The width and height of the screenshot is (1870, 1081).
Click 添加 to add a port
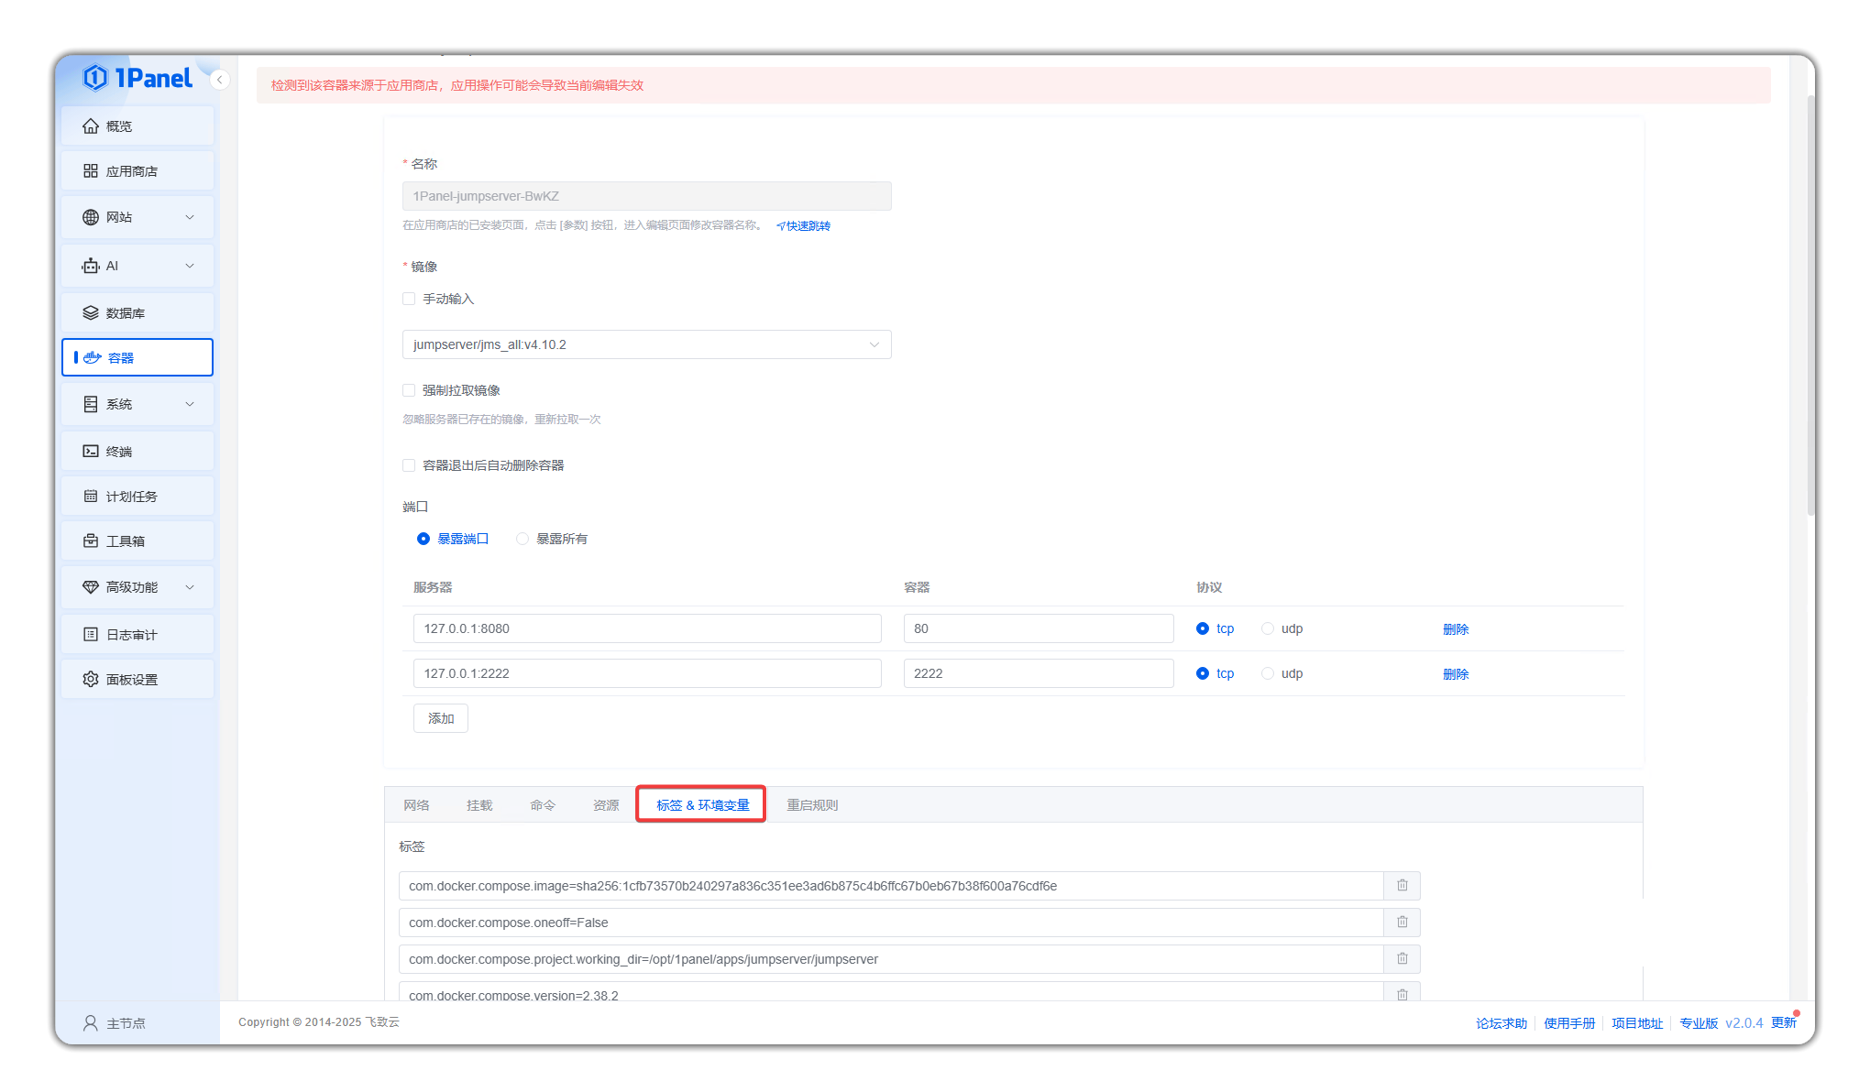pyautogui.click(x=441, y=718)
